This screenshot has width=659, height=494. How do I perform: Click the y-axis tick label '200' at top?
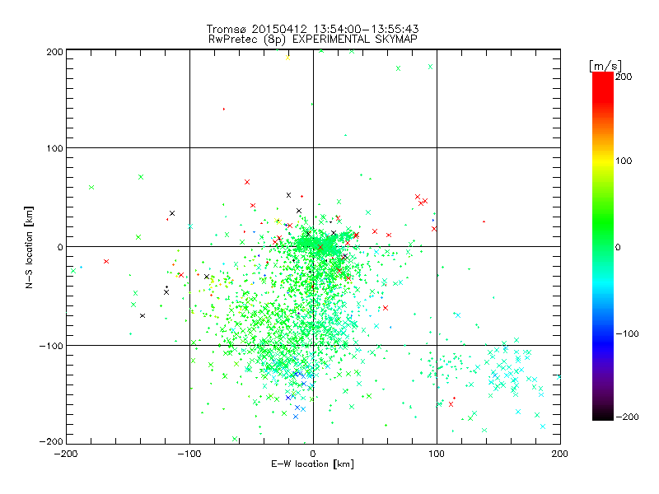point(54,52)
